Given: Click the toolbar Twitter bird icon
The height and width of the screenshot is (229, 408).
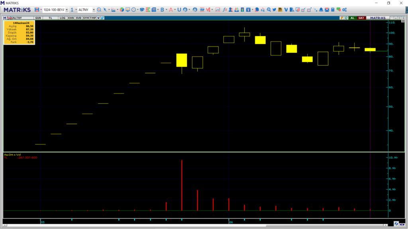Looking at the screenshot, I should 274,10.
